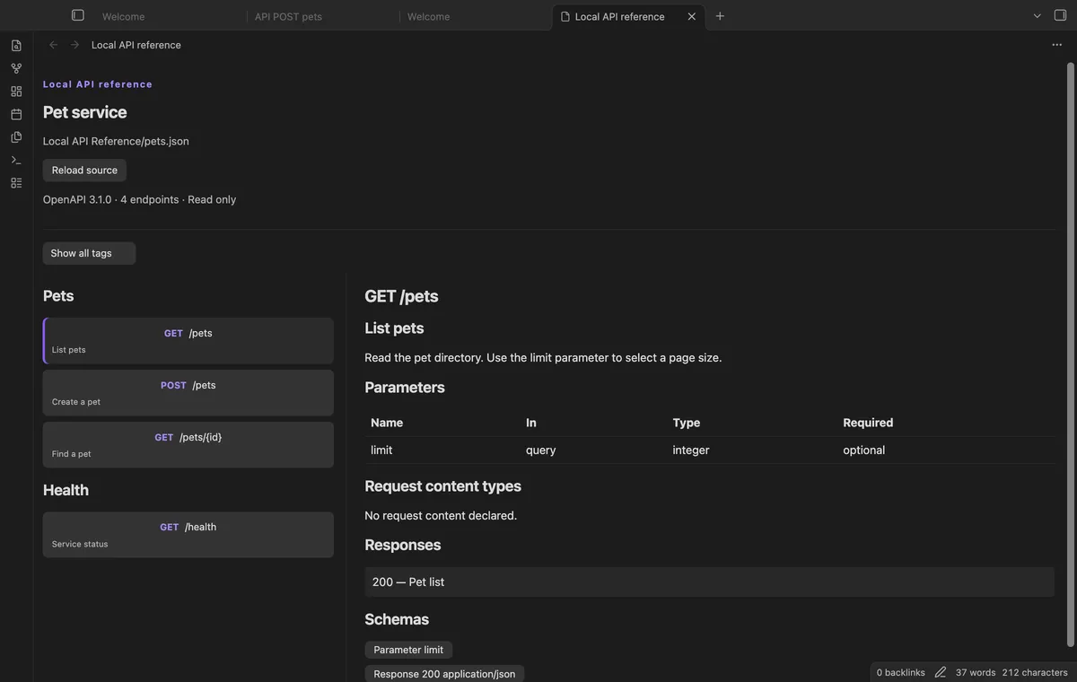
Task: Click the Local API Reference/pets.json path
Action: point(116,141)
